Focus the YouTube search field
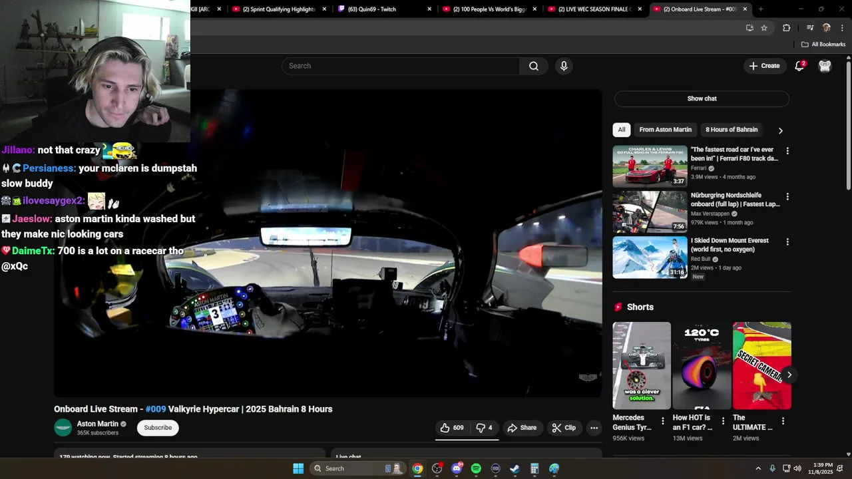 click(401, 66)
